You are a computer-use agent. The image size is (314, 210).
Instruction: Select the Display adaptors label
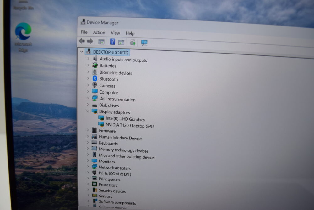(114, 112)
